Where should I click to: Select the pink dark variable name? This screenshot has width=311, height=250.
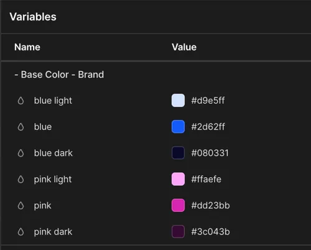pyautogui.click(x=53, y=232)
